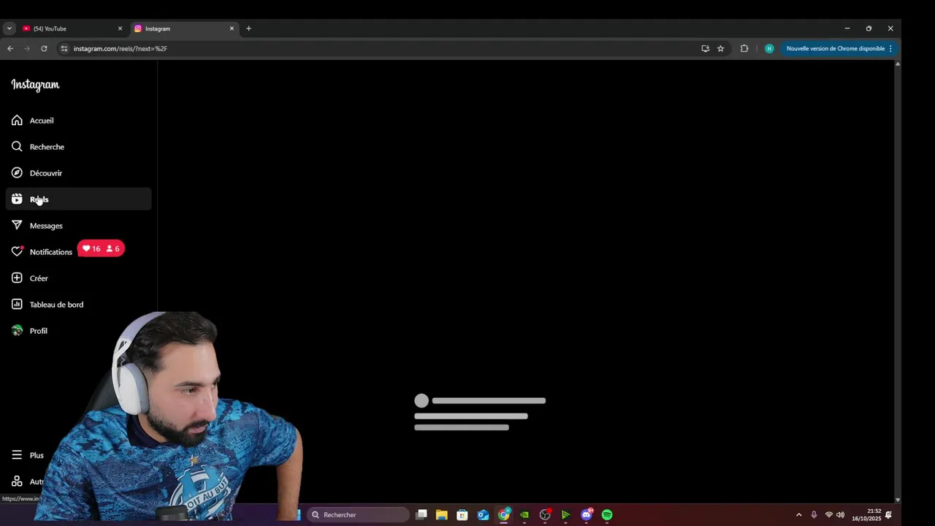935x526 pixels.
Task: Click the Windows taskbar Rechercher search box
Action: pos(358,515)
